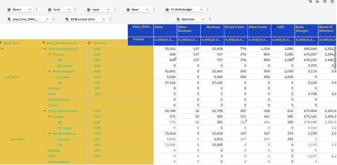The image size is (337, 165).
Task: Open the plan_time_2004 set dropdown
Action: (x=28, y=19)
